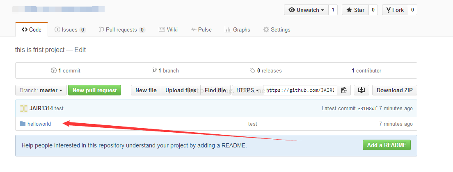The height and width of the screenshot is (172, 453).
Task: Open latest commit message test
Action: (x=59, y=109)
